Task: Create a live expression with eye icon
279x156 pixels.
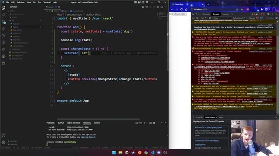Action: tap(210, 18)
